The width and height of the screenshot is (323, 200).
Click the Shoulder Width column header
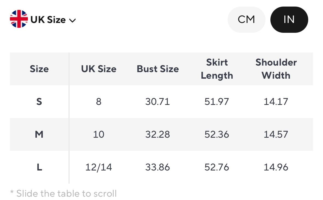coord(276,69)
